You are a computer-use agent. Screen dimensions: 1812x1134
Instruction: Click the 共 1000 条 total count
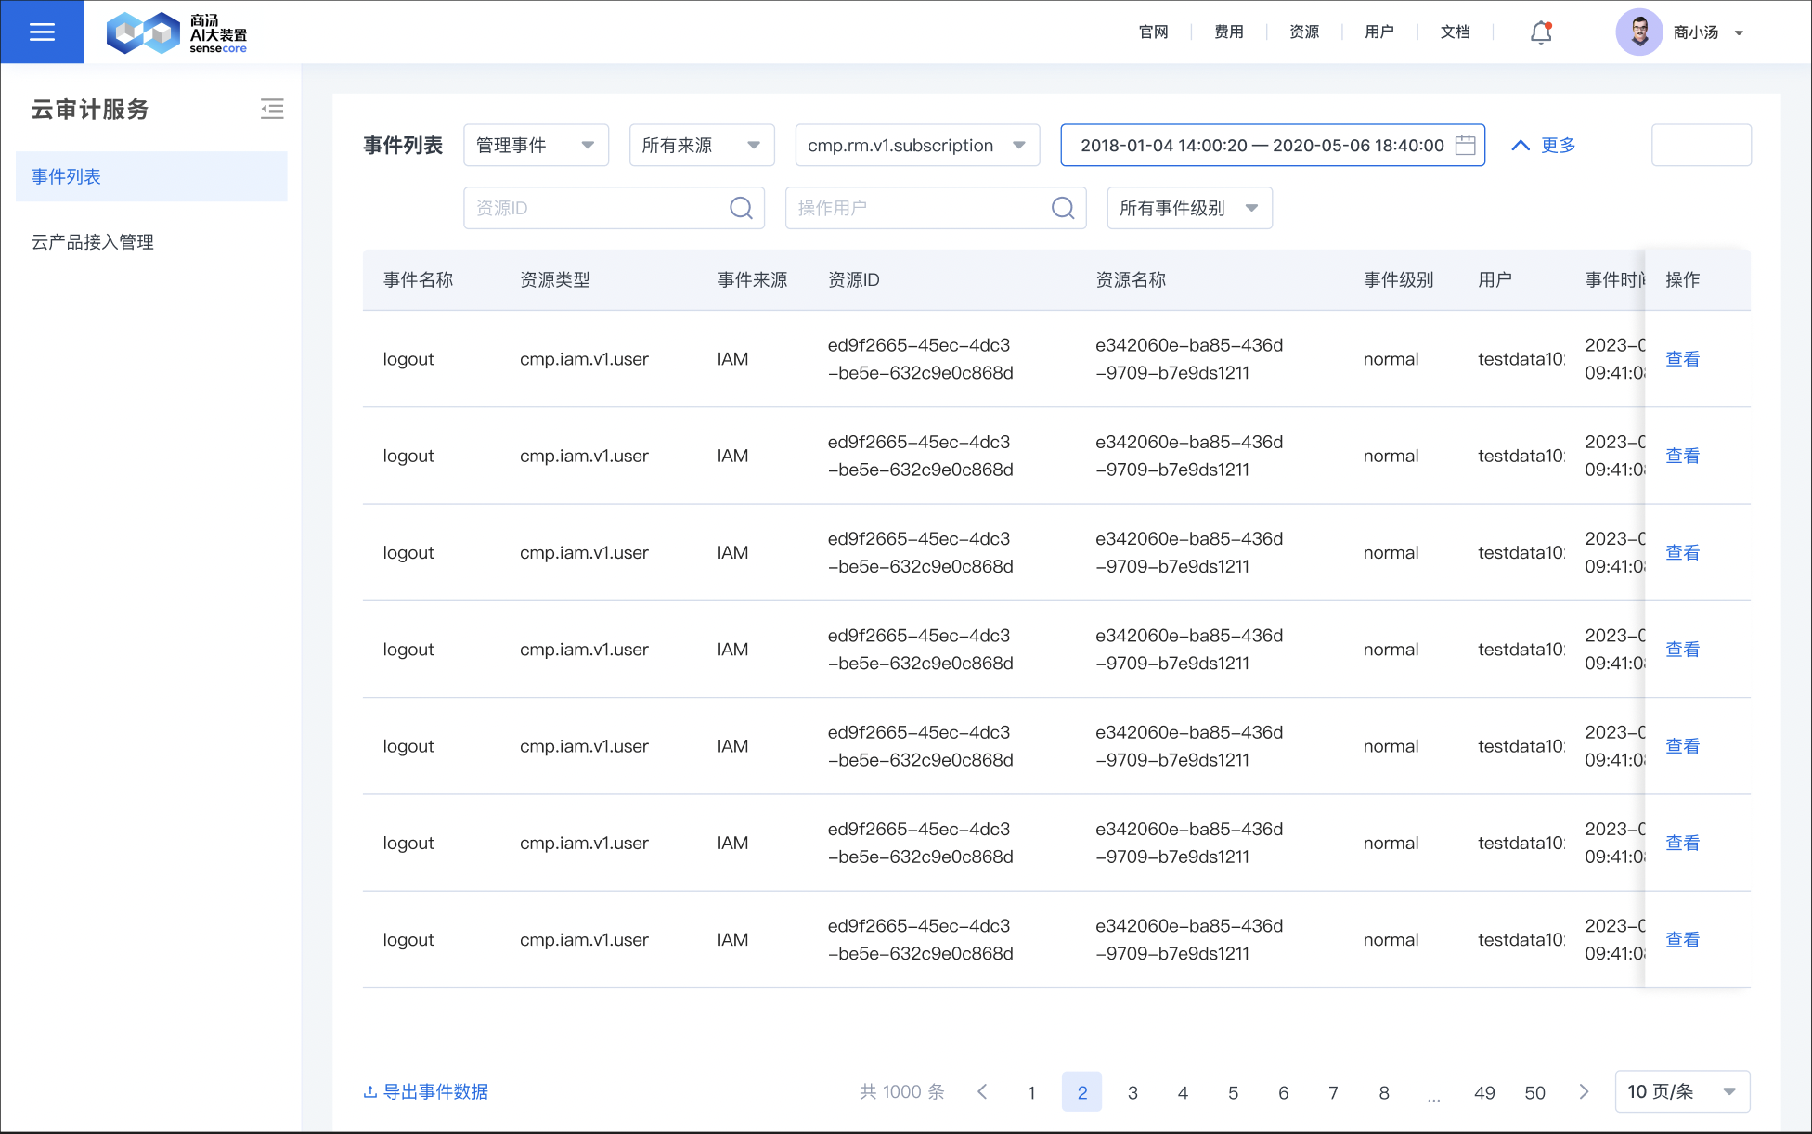point(901,1092)
